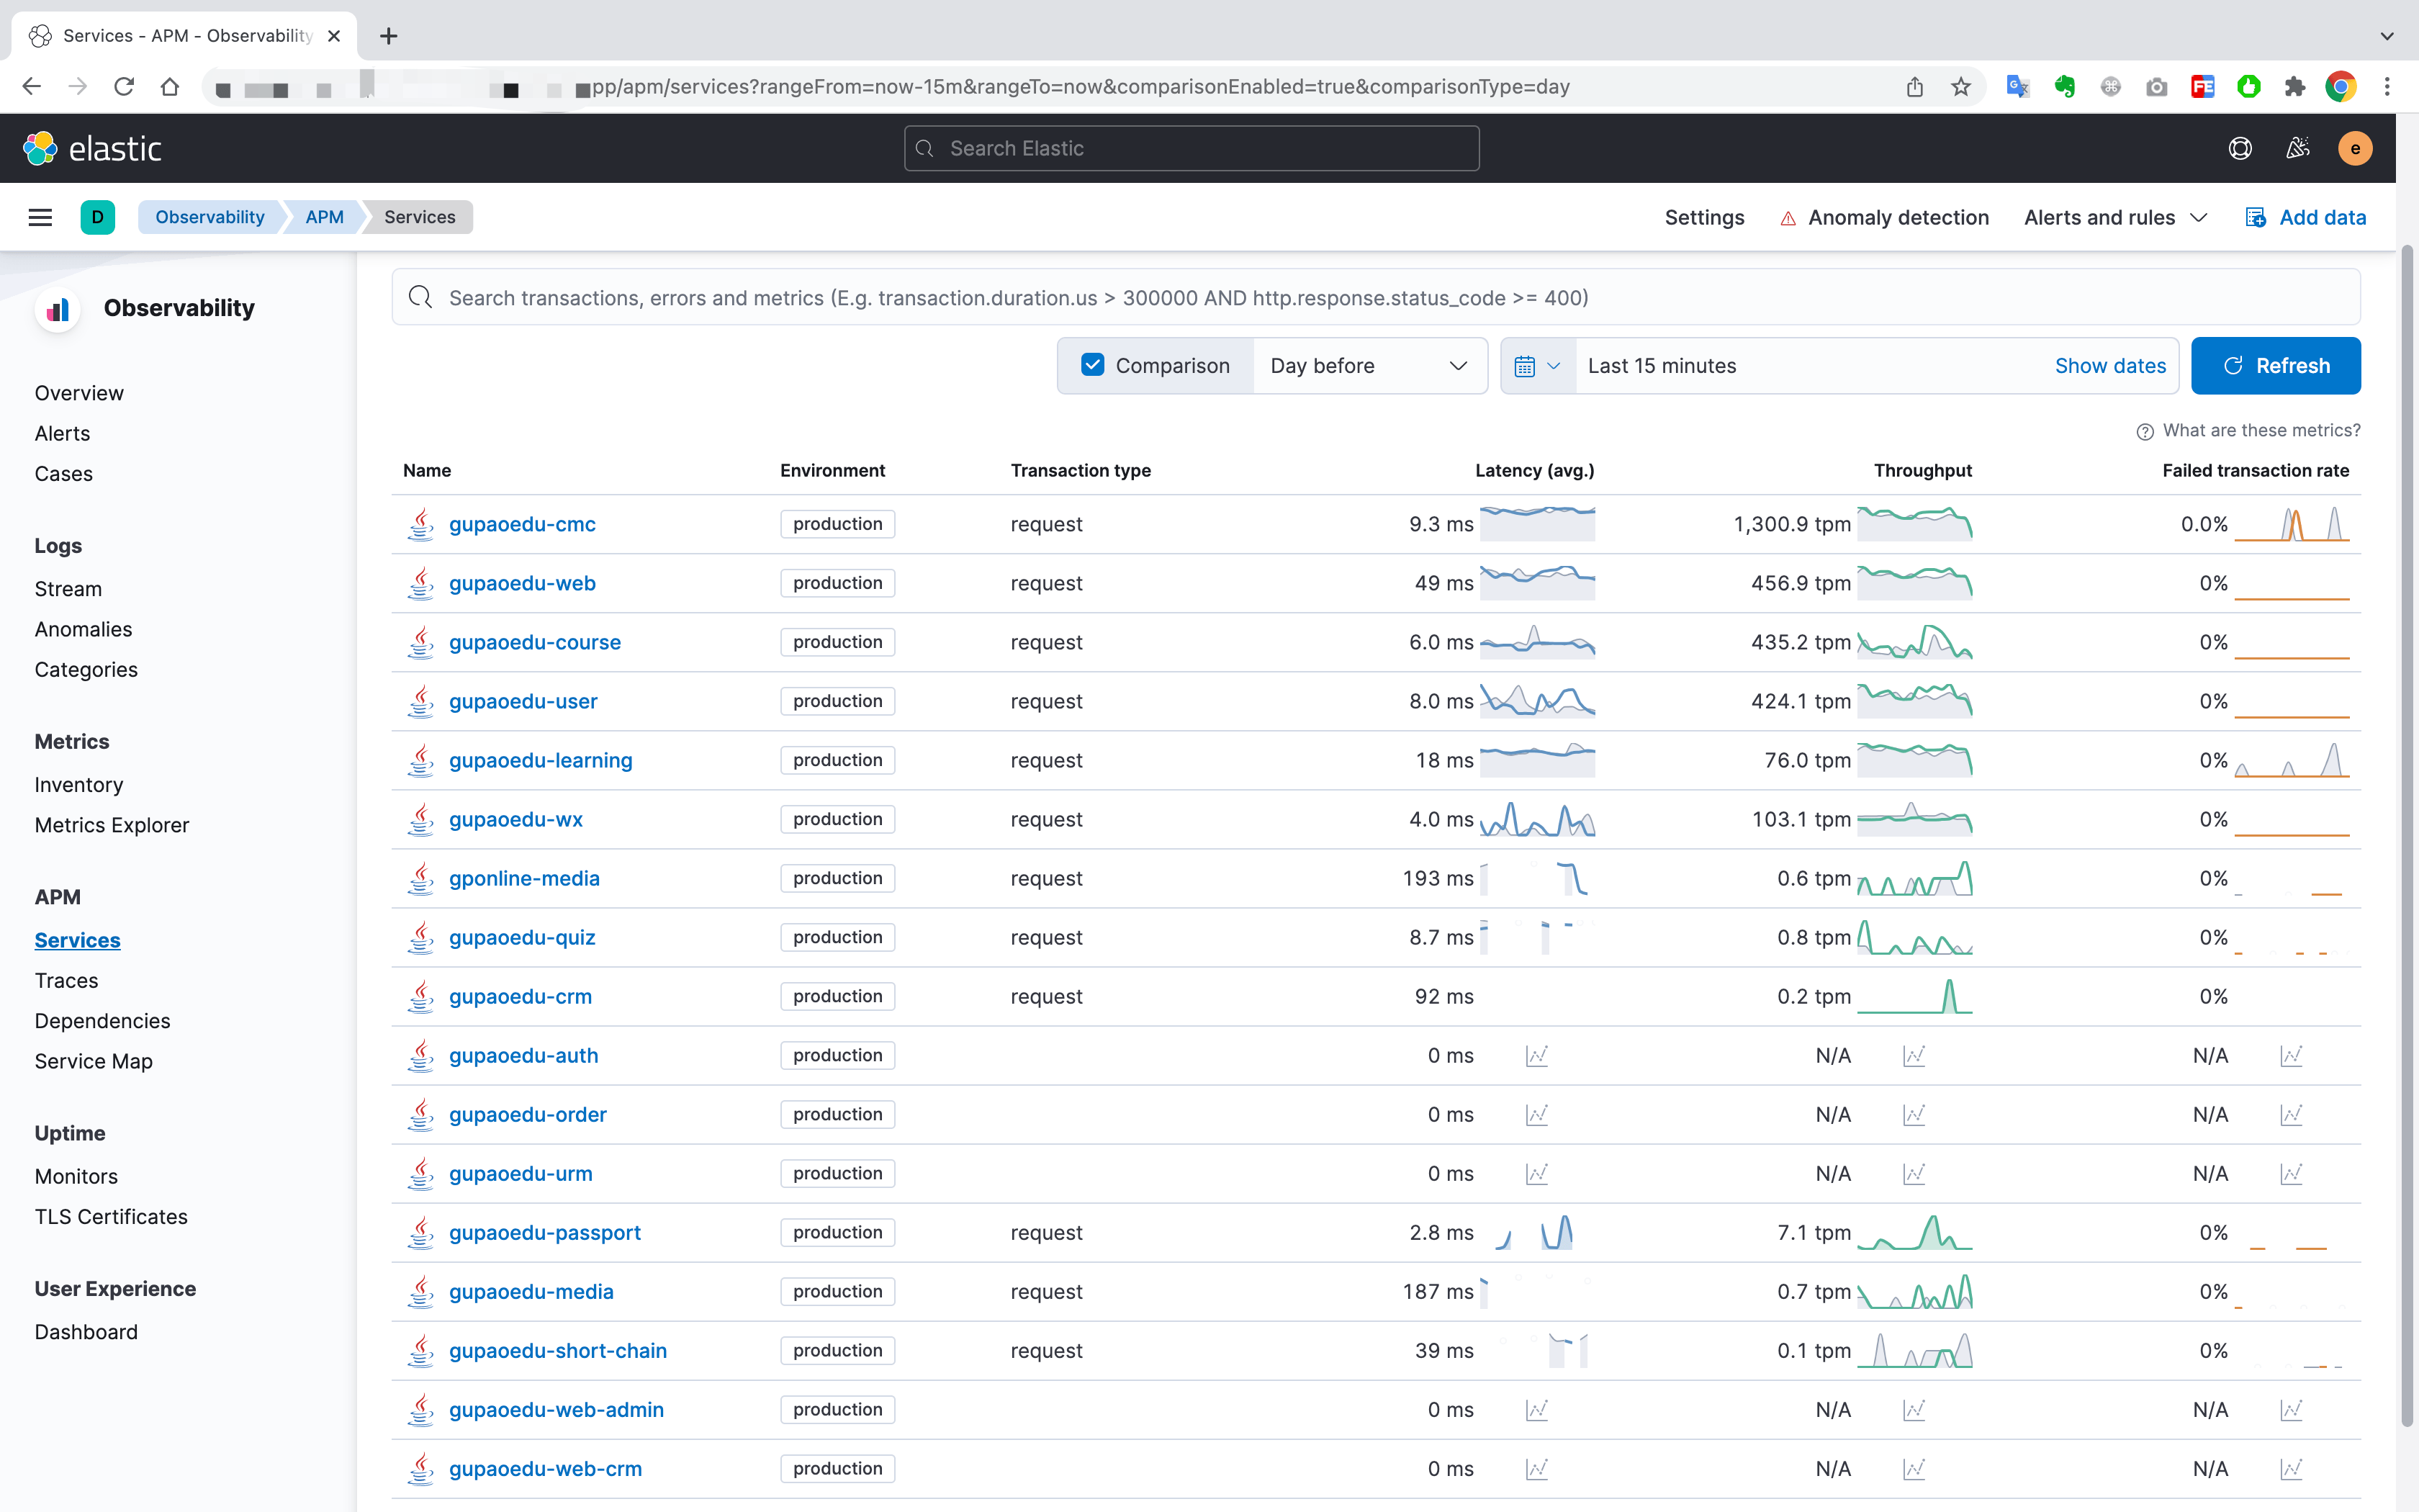The width and height of the screenshot is (2419, 1512).
Task: Click the green D space avatar
Action: pos(97,217)
